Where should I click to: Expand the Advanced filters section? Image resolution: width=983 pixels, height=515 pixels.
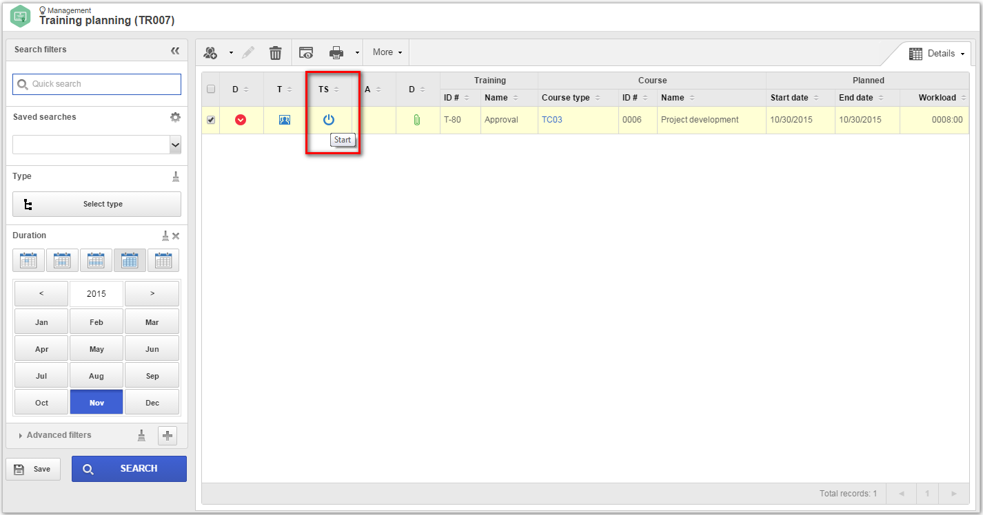(55, 435)
